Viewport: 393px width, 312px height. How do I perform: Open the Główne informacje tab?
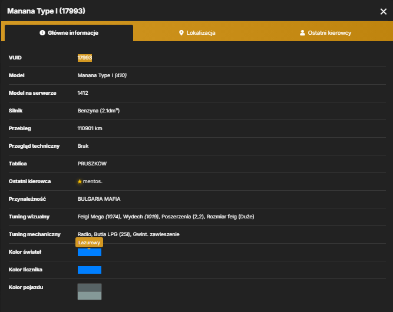tap(69, 33)
